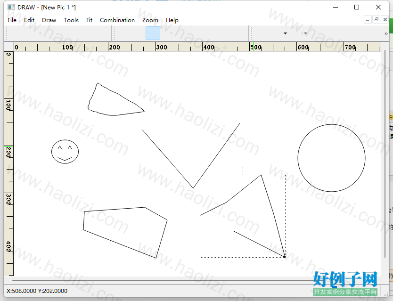Click the DRAW app icon in title bar
This screenshot has width=393, height=301.
point(11,7)
